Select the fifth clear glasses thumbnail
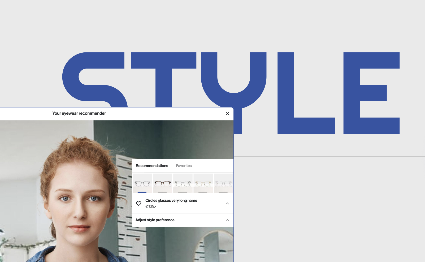Screen dimensions: 425x262 click(223, 183)
